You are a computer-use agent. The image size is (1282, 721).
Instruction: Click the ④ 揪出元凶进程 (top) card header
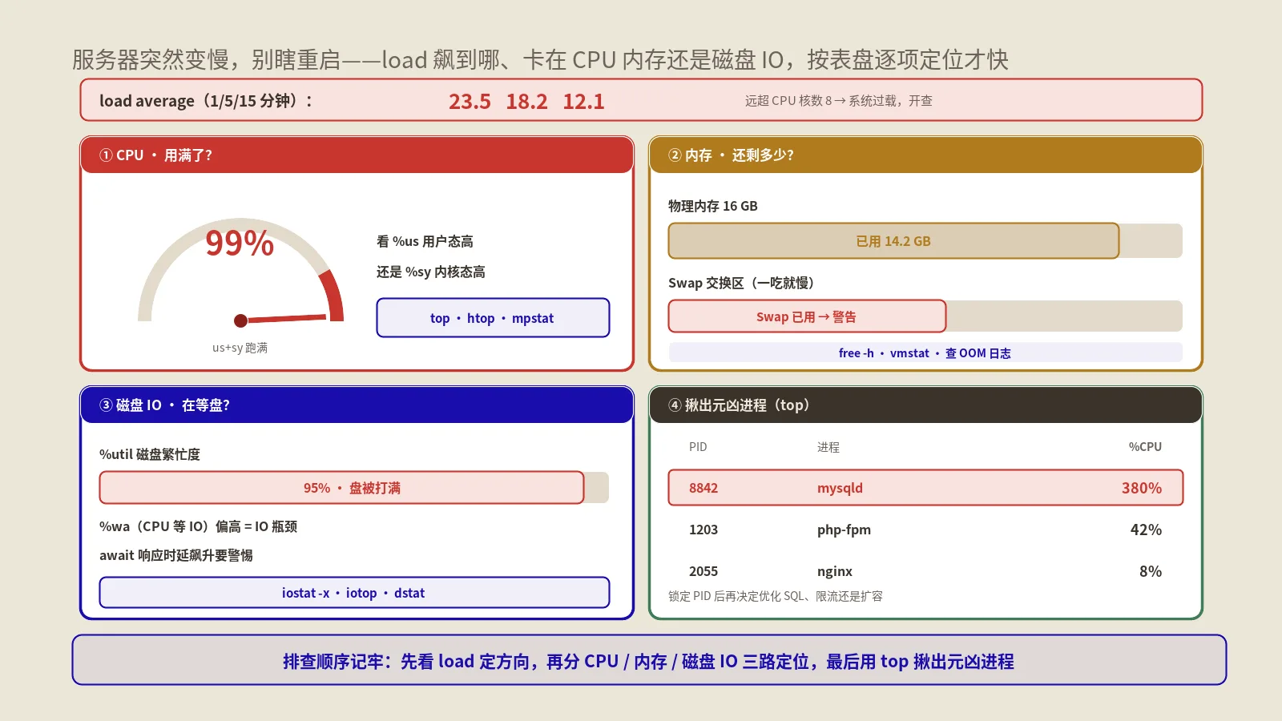pyautogui.click(x=925, y=405)
